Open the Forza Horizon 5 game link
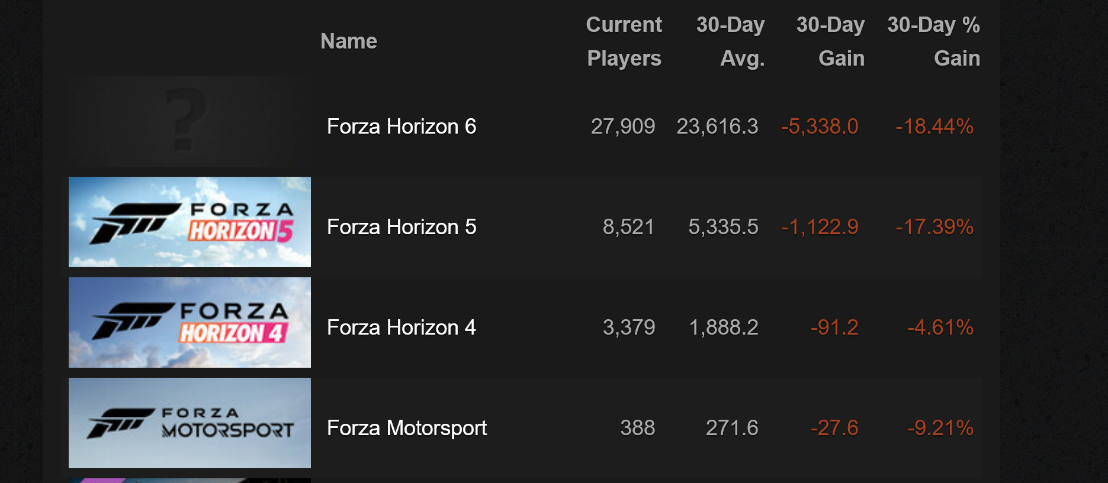The width and height of the screenshot is (1108, 483). click(x=402, y=227)
